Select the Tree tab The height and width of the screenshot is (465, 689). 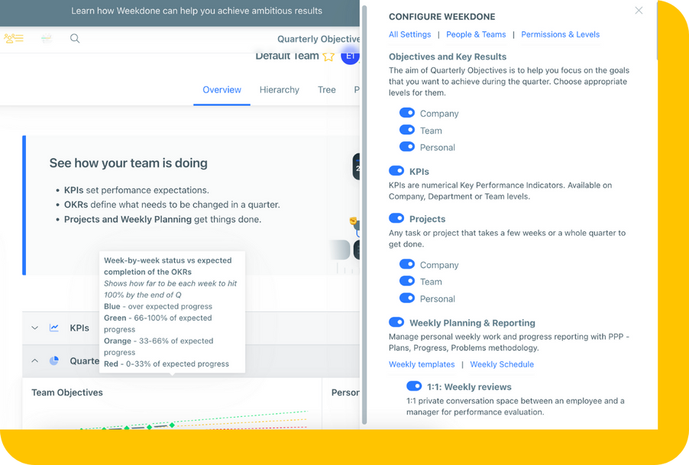(326, 89)
